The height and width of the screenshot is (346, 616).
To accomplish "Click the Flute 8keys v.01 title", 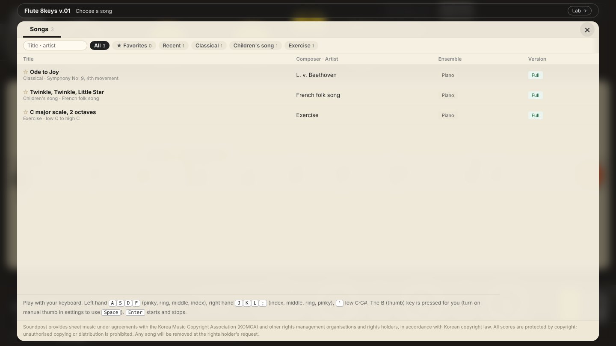I will (x=47, y=11).
